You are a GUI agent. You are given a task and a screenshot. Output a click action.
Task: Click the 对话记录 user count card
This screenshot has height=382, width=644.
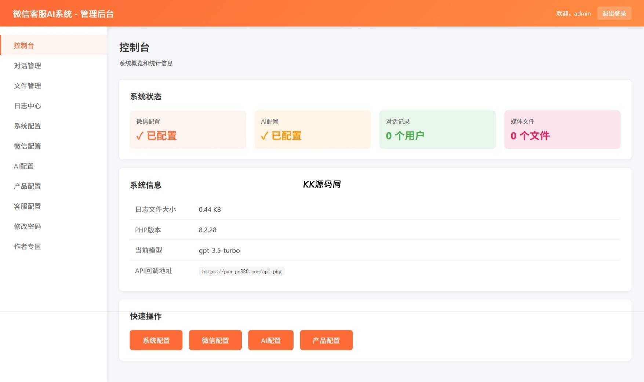(437, 130)
